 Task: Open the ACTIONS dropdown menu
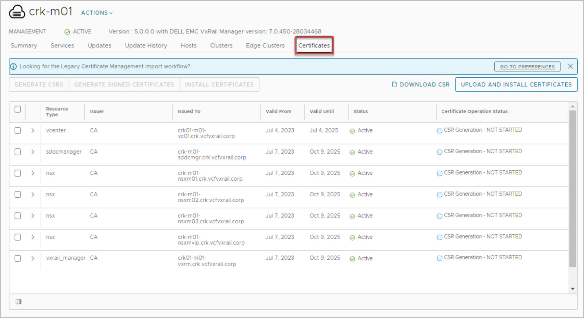(97, 13)
